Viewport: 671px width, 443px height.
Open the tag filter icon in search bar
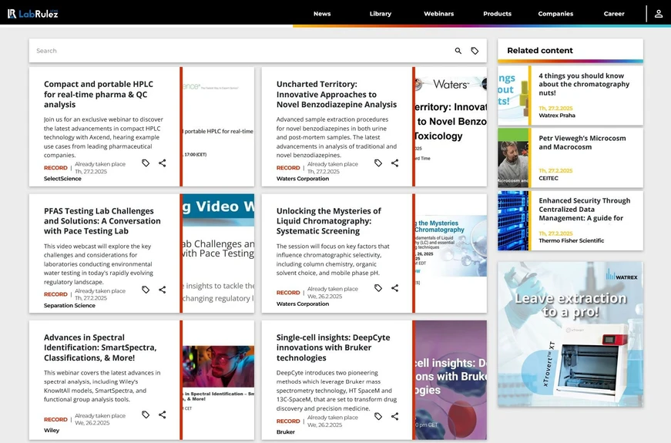475,51
